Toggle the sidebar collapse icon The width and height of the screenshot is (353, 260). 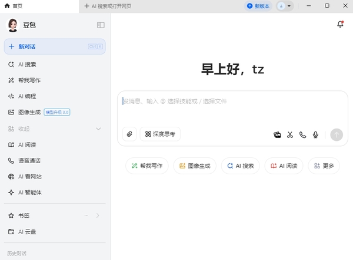coord(101,25)
